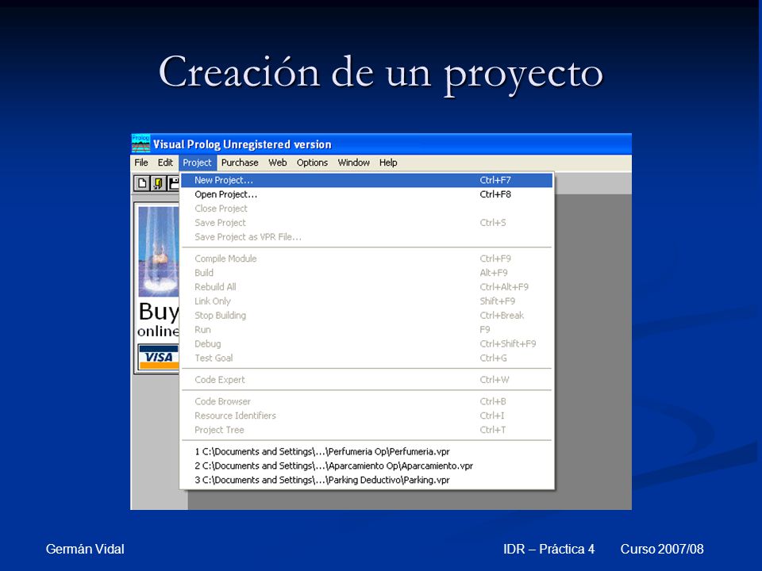The height and width of the screenshot is (571, 762).
Task: Click the "Visual Prolog Unregistered version" title text
Action: [242, 144]
